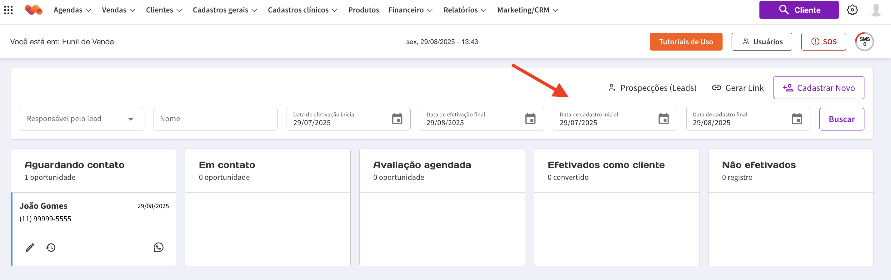891x280 pixels.
Task: Open the apps grid launcher icon
Action: tap(8, 10)
